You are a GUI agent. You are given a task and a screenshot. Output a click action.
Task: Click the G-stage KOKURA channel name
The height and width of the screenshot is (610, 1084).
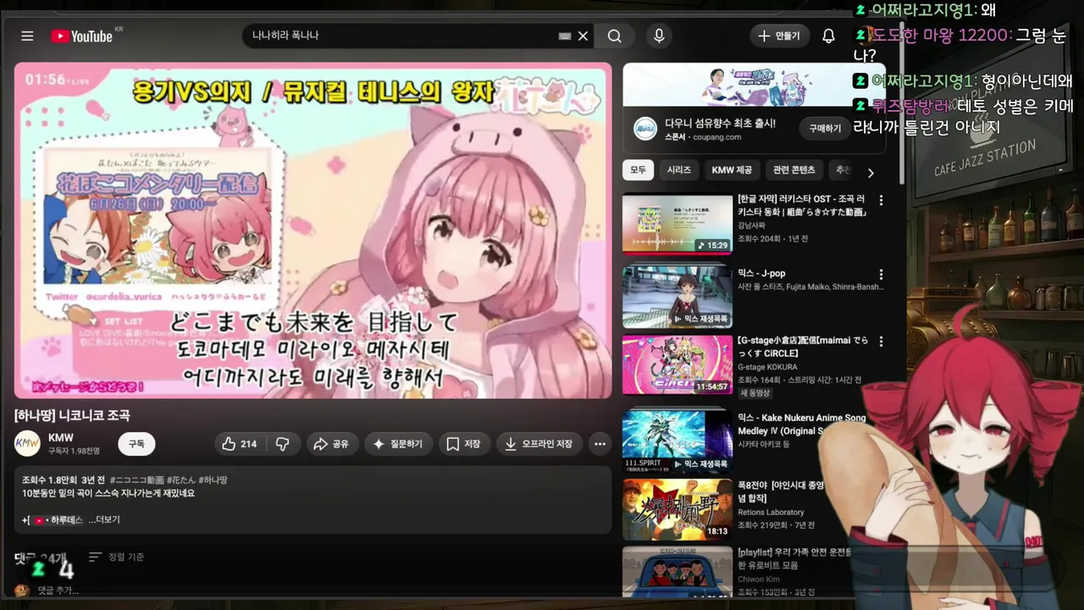tap(767, 368)
